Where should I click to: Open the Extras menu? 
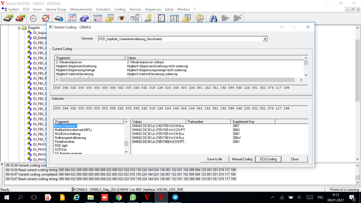(x=169, y=10)
